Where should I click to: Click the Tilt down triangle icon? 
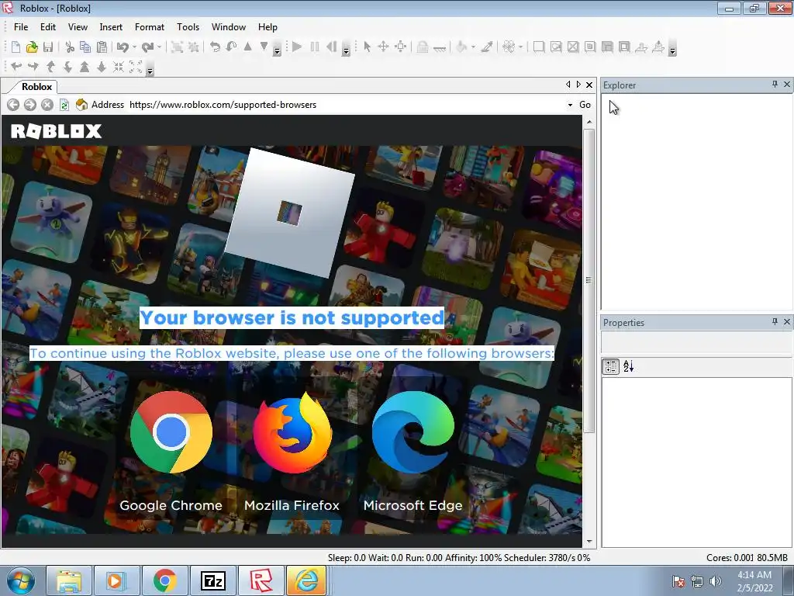tap(264, 47)
